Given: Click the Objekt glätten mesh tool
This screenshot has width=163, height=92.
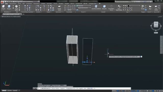Looking at the screenshot, I should [16, 8].
